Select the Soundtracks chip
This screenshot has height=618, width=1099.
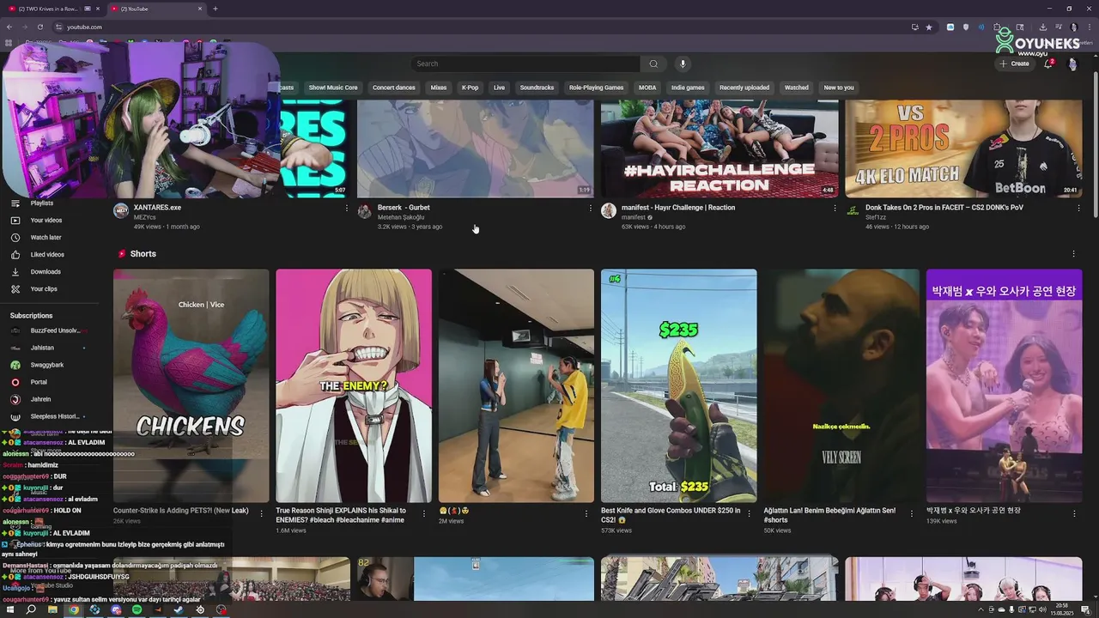pos(537,88)
